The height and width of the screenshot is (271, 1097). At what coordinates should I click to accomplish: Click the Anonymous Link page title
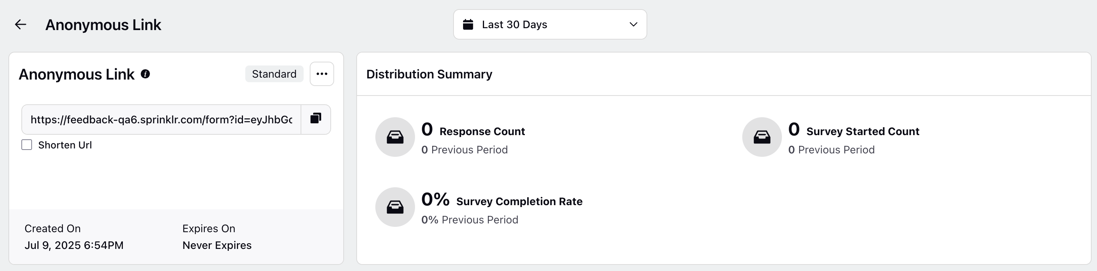pyautogui.click(x=103, y=25)
